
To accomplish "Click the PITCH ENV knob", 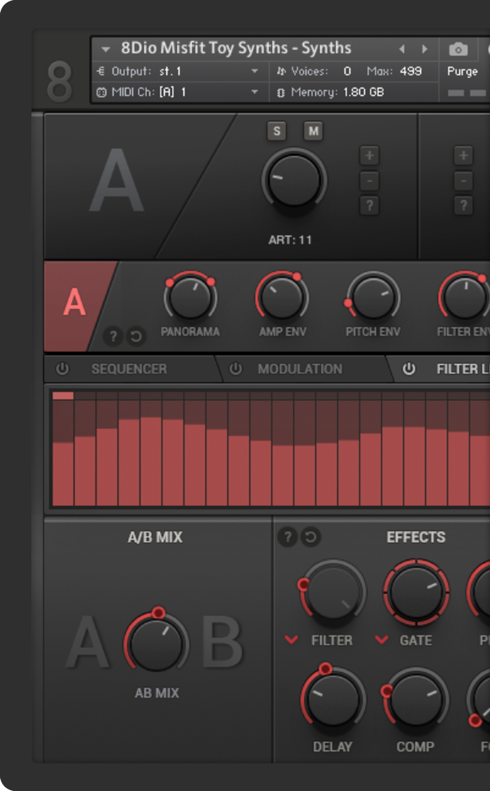I will click(373, 298).
